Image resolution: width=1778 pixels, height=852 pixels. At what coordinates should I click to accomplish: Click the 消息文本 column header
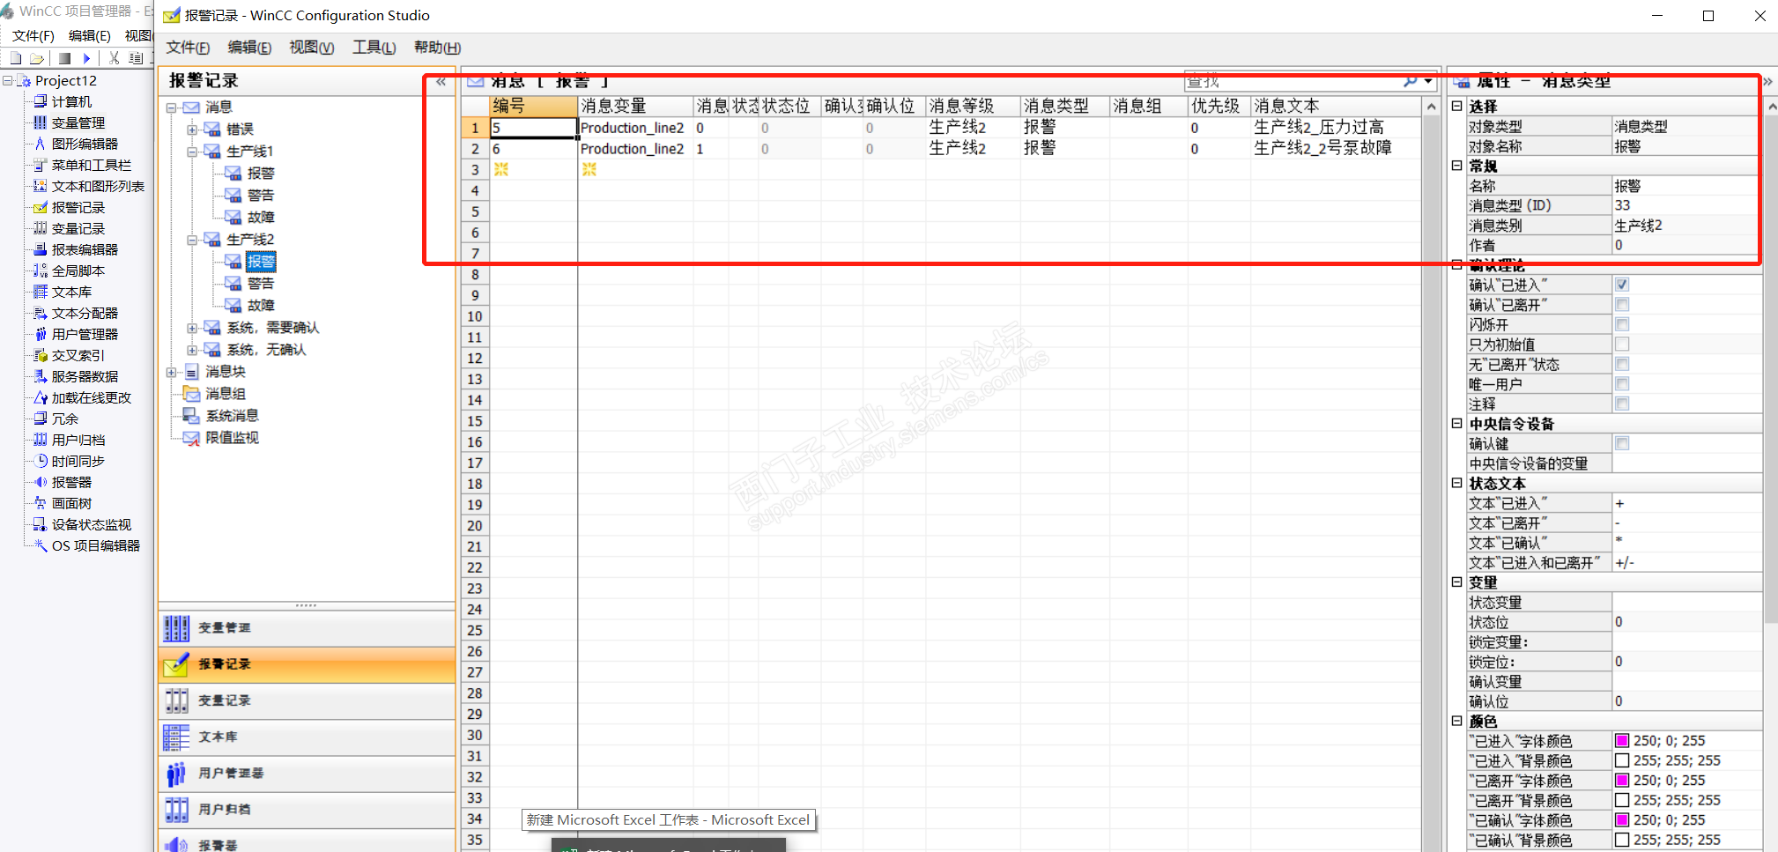point(1336,106)
